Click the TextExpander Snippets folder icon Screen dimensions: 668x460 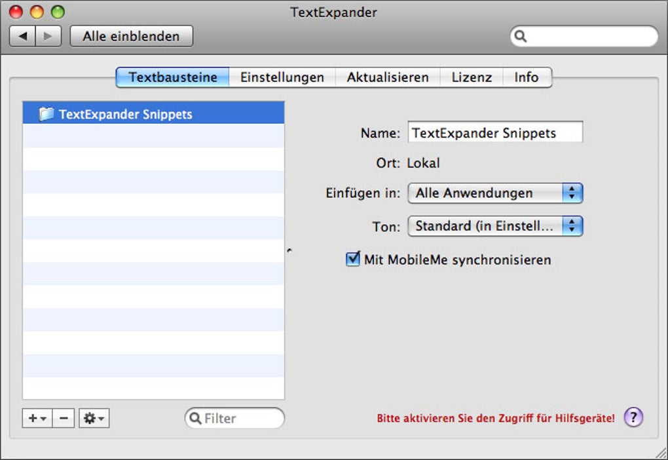tap(46, 114)
